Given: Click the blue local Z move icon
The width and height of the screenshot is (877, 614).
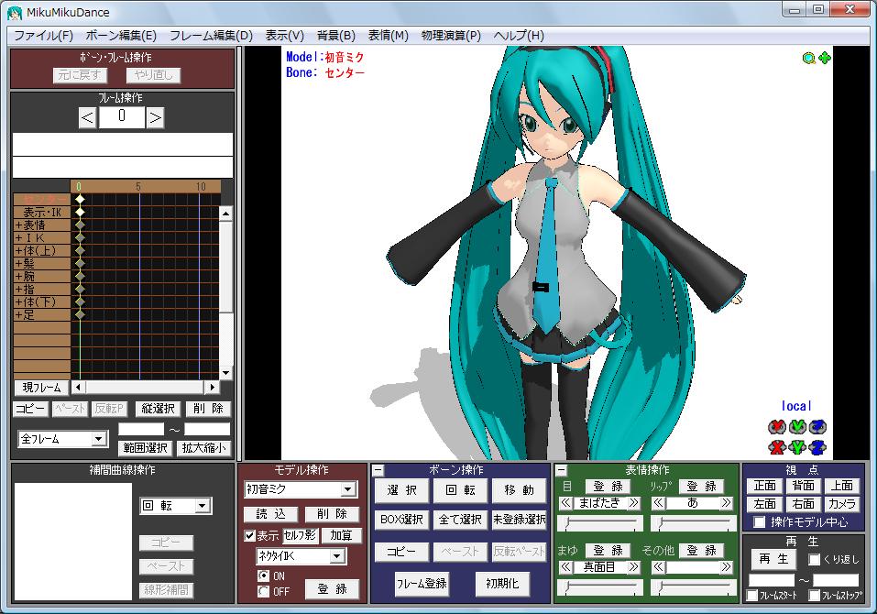Looking at the screenshot, I should 817,447.
